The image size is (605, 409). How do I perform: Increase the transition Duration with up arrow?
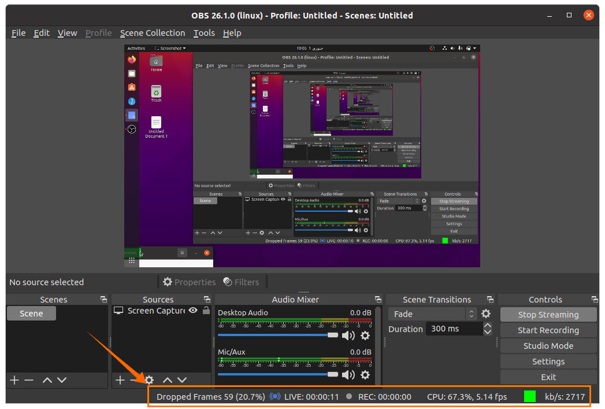coord(488,326)
